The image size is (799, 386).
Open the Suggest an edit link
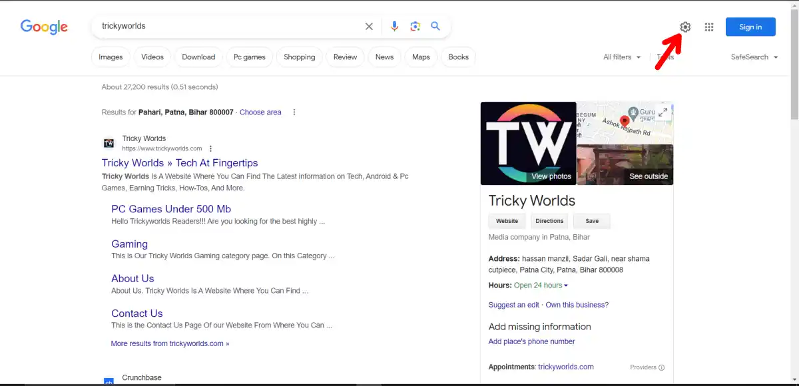point(513,304)
